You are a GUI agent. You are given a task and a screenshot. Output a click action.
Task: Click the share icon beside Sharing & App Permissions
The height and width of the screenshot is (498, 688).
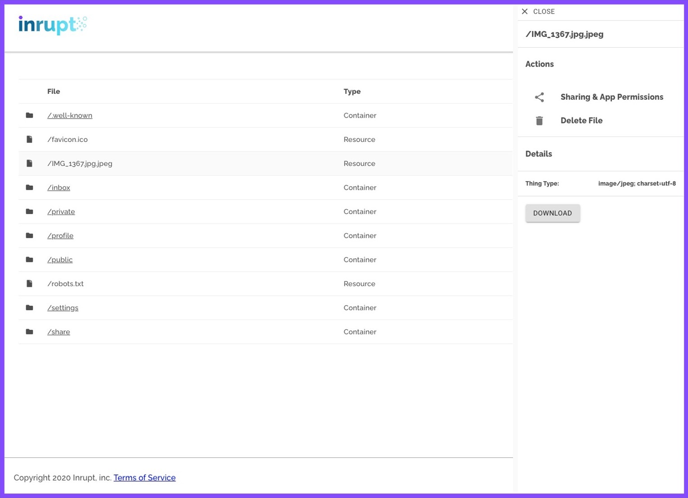(x=539, y=97)
